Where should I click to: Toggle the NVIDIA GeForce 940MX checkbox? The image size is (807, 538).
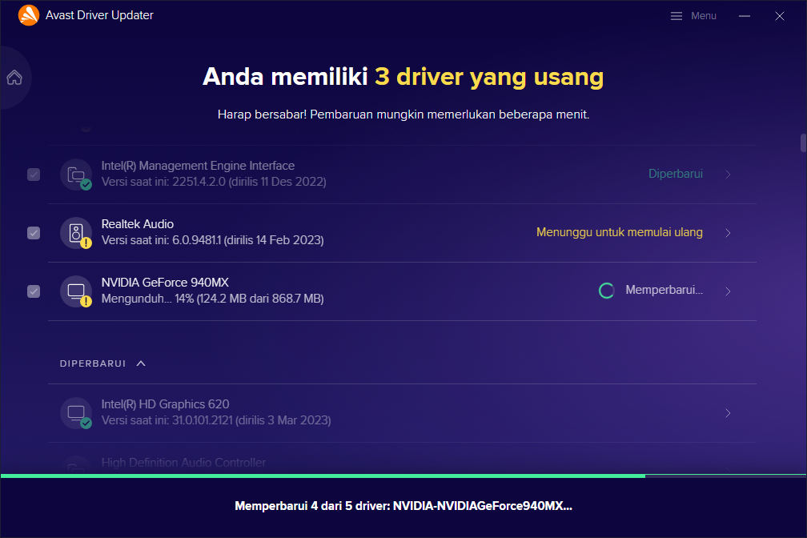[34, 291]
